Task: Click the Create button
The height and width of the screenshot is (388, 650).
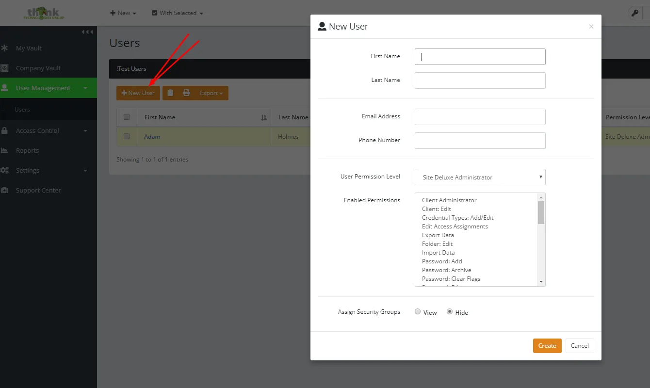Action: pyautogui.click(x=547, y=345)
